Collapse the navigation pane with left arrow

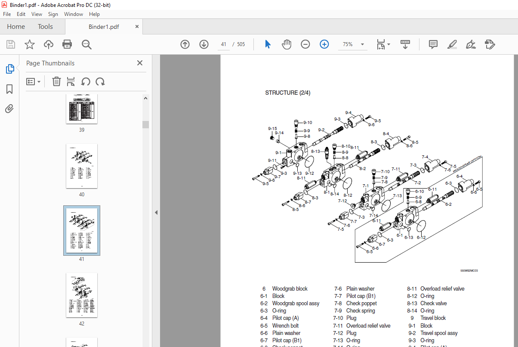click(156, 212)
